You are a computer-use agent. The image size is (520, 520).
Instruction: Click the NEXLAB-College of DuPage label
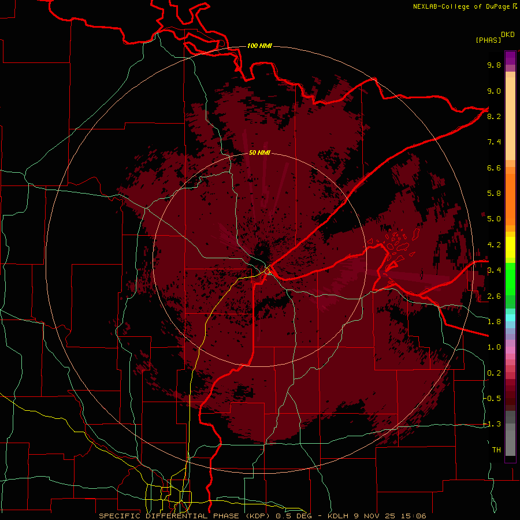[461, 6]
